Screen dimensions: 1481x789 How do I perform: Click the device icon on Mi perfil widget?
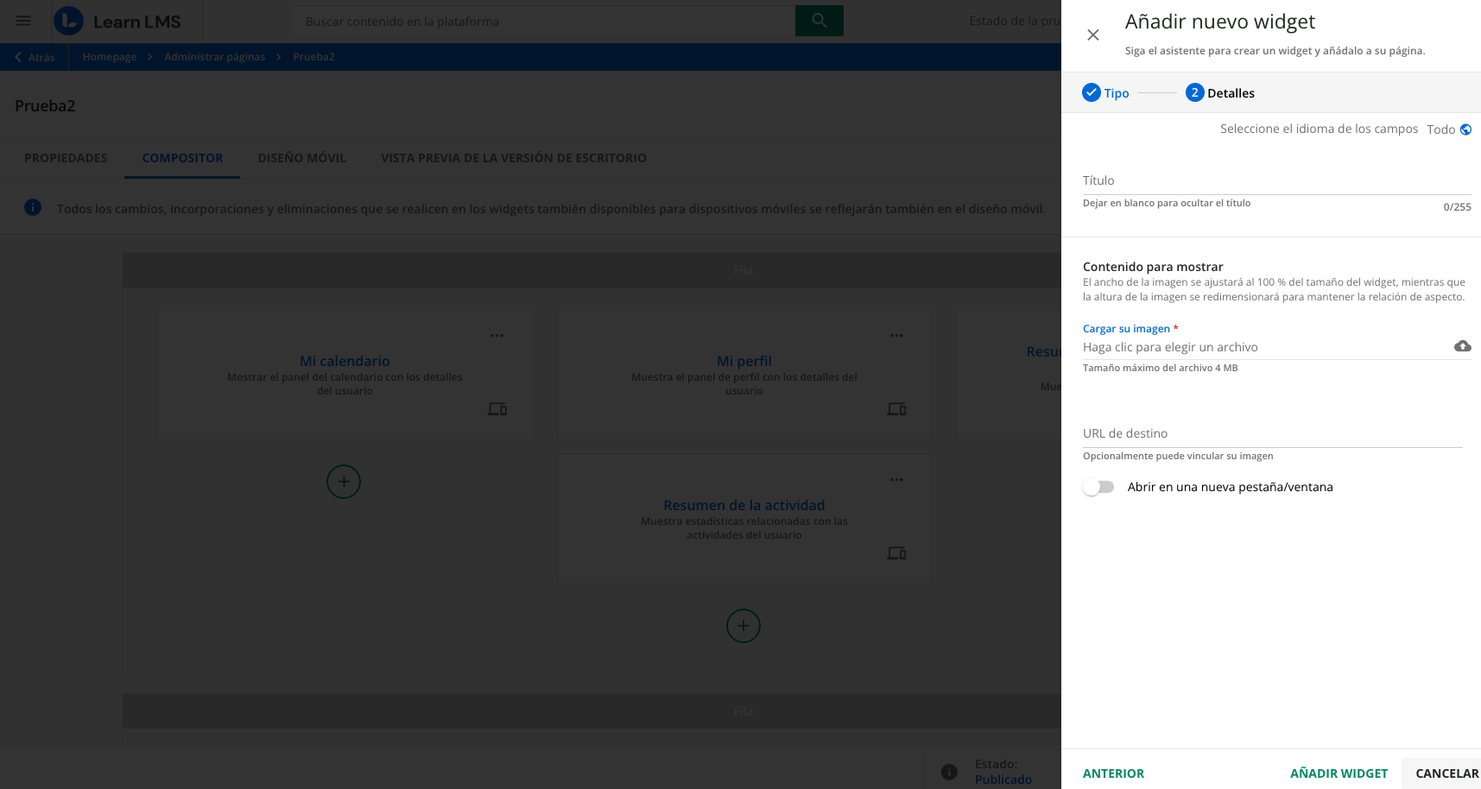click(896, 409)
